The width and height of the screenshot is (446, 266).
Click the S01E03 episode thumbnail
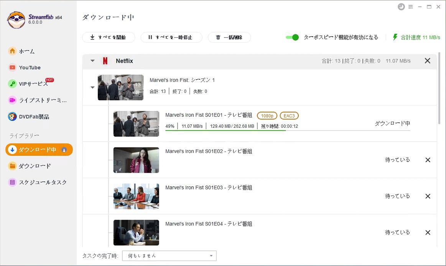click(x=136, y=196)
